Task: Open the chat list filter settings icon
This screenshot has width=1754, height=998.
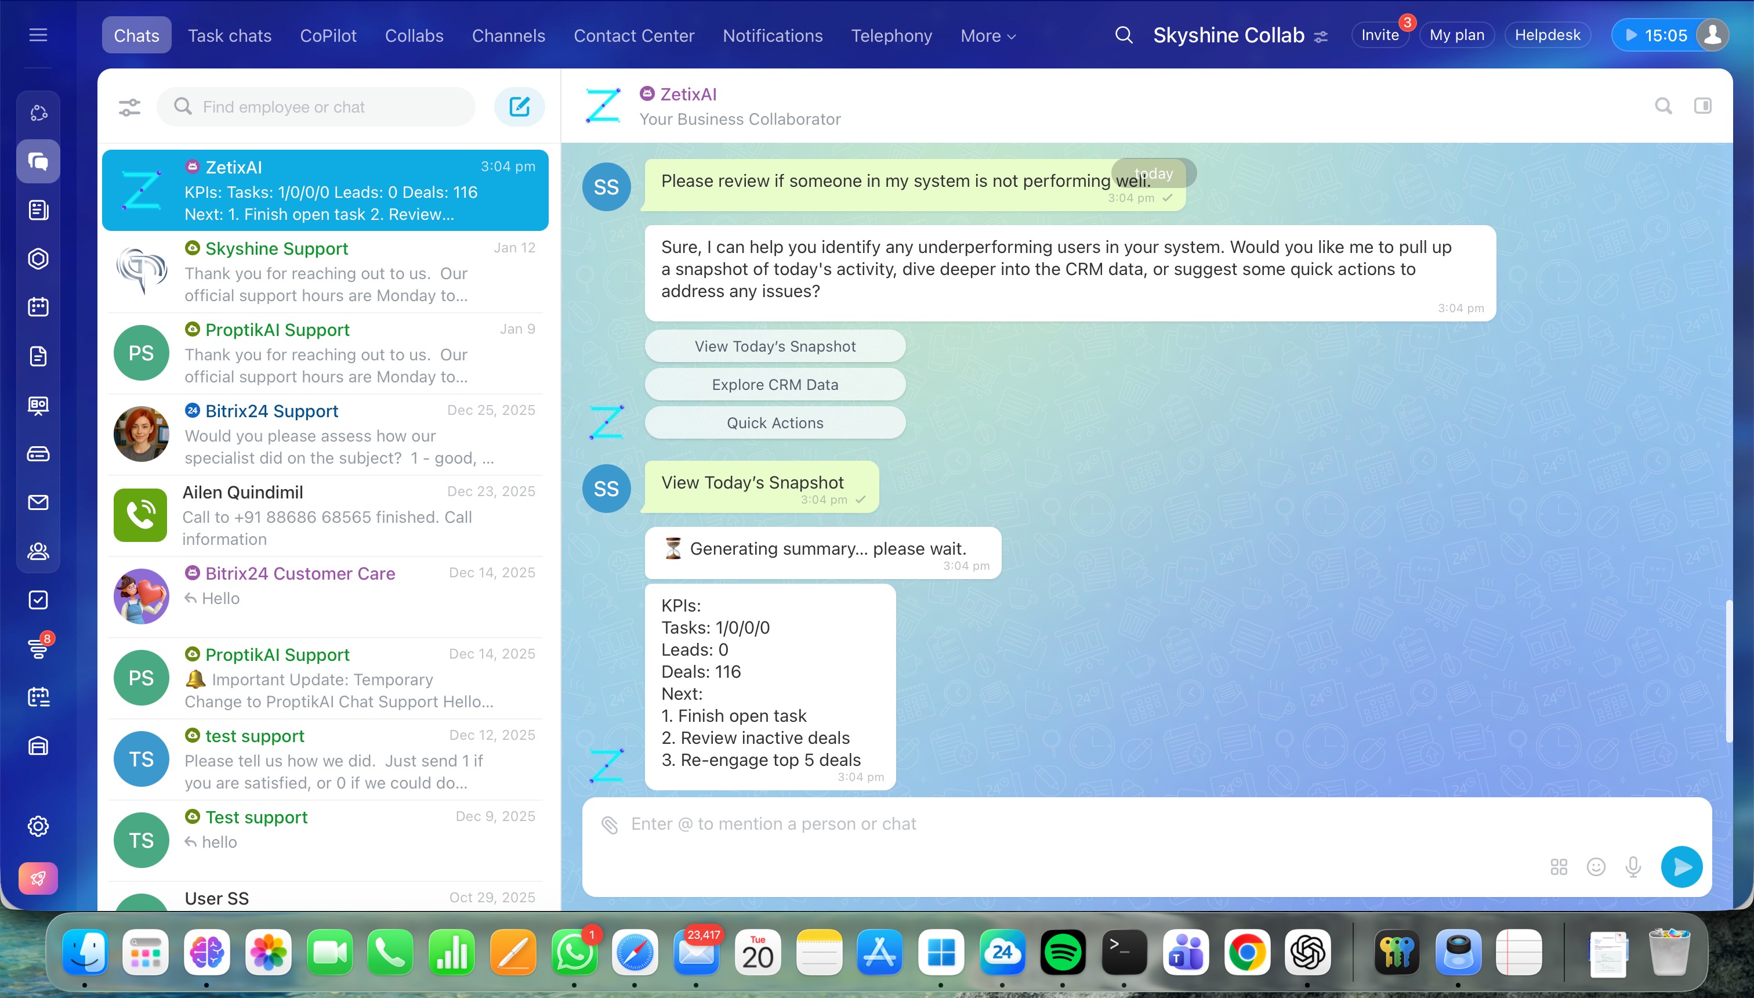Action: click(x=129, y=107)
